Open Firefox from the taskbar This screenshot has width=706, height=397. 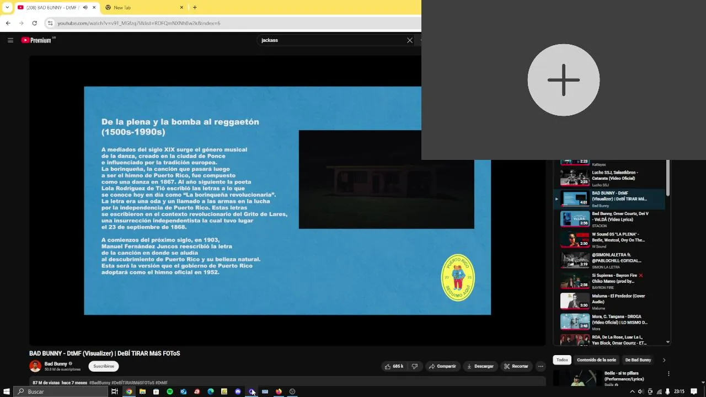click(279, 391)
